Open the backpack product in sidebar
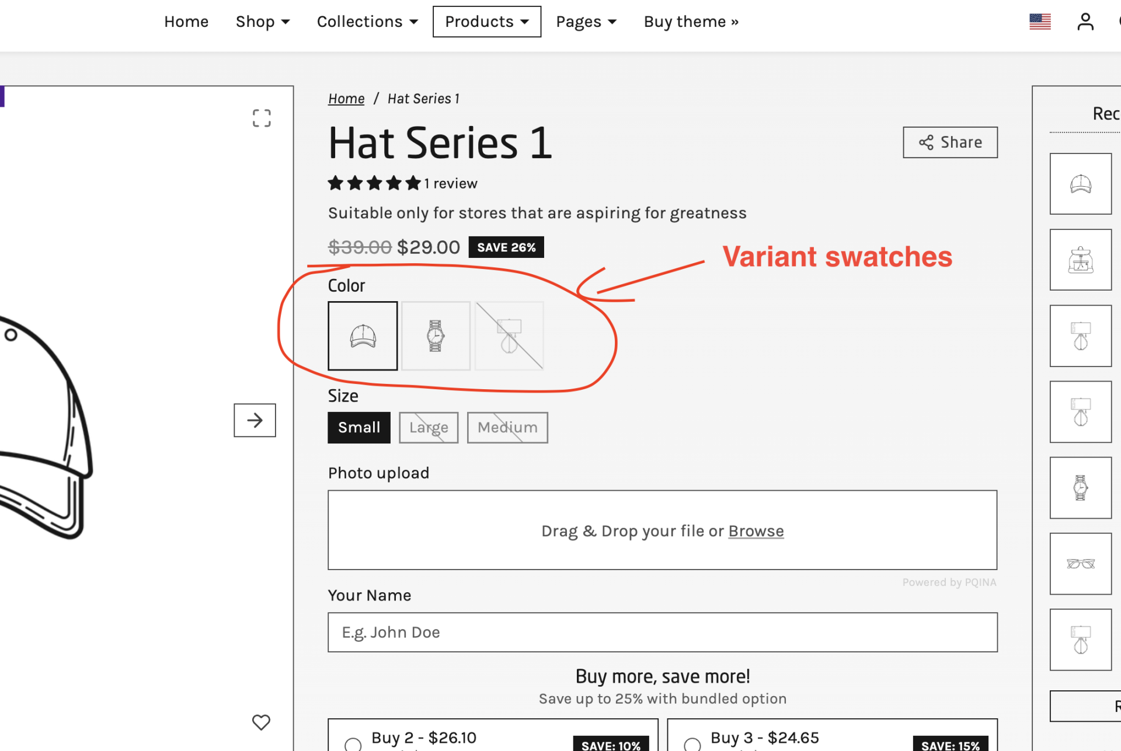This screenshot has height=751, width=1121. tap(1080, 260)
